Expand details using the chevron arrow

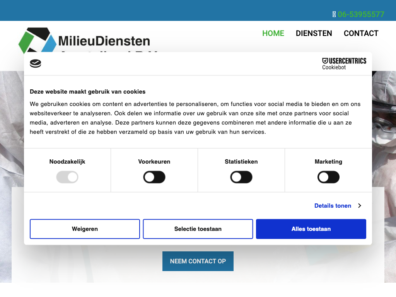coord(360,206)
